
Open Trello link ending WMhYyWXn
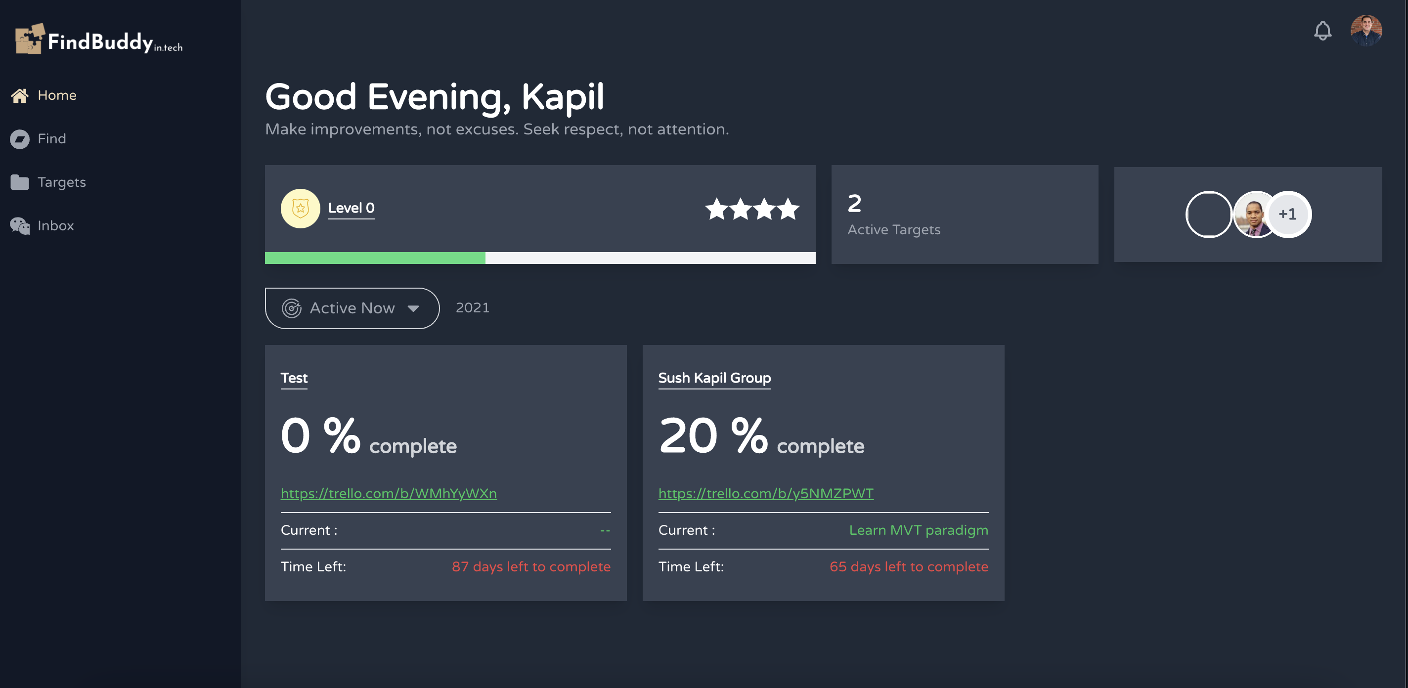click(x=388, y=493)
